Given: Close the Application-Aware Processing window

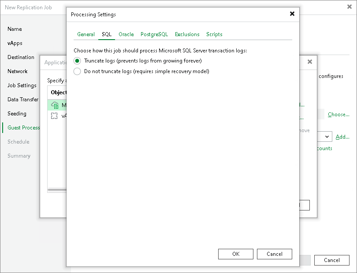Looking at the screenshot, I should (x=310, y=62).
